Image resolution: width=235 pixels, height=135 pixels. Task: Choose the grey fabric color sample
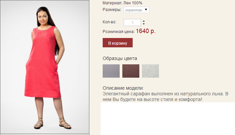point(111,71)
